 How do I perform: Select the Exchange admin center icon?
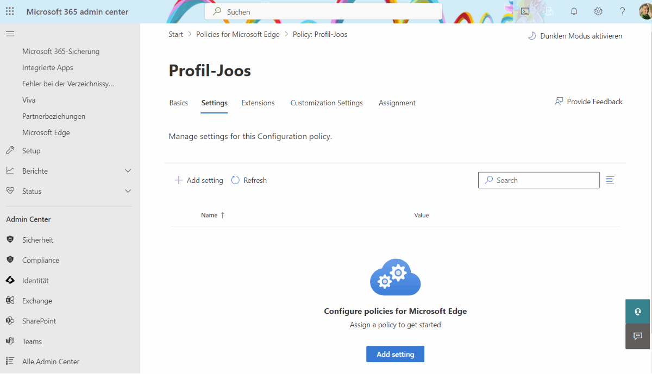(11, 300)
